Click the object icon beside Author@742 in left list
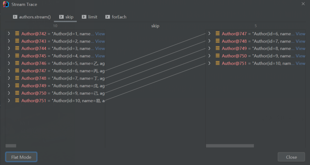 [17, 34]
